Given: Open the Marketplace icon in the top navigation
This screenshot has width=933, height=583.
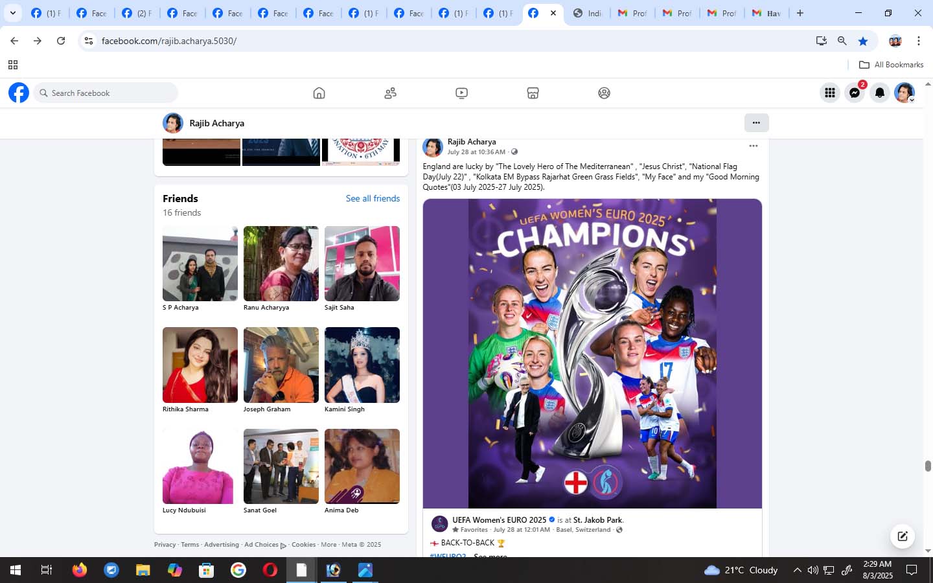Looking at the screenshot, I should (533, 93).
